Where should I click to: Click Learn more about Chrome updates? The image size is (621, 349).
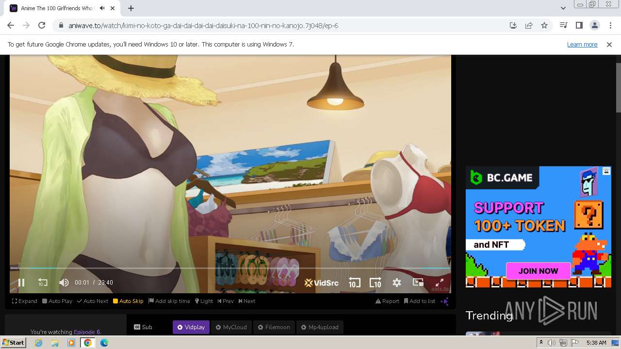[582, 44]
